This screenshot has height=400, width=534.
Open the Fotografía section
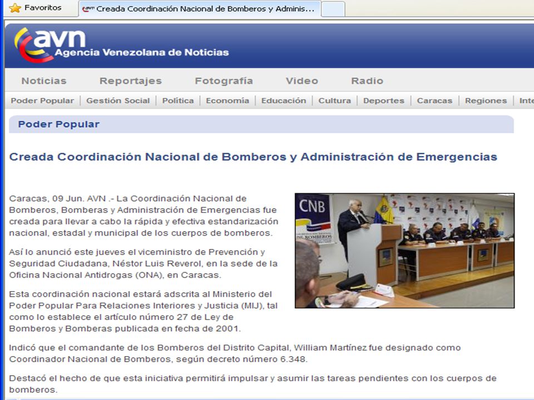[x=224, y=81]
